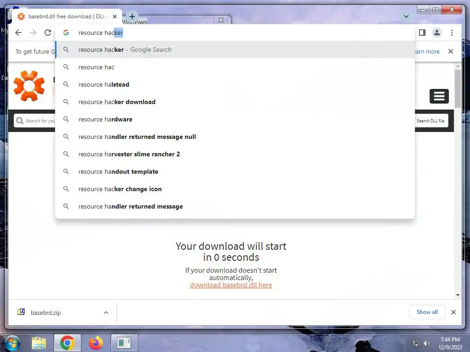The image size is (470, 352).
Task: Open the hamburger menu on DLL site
Action: (439, 96)
